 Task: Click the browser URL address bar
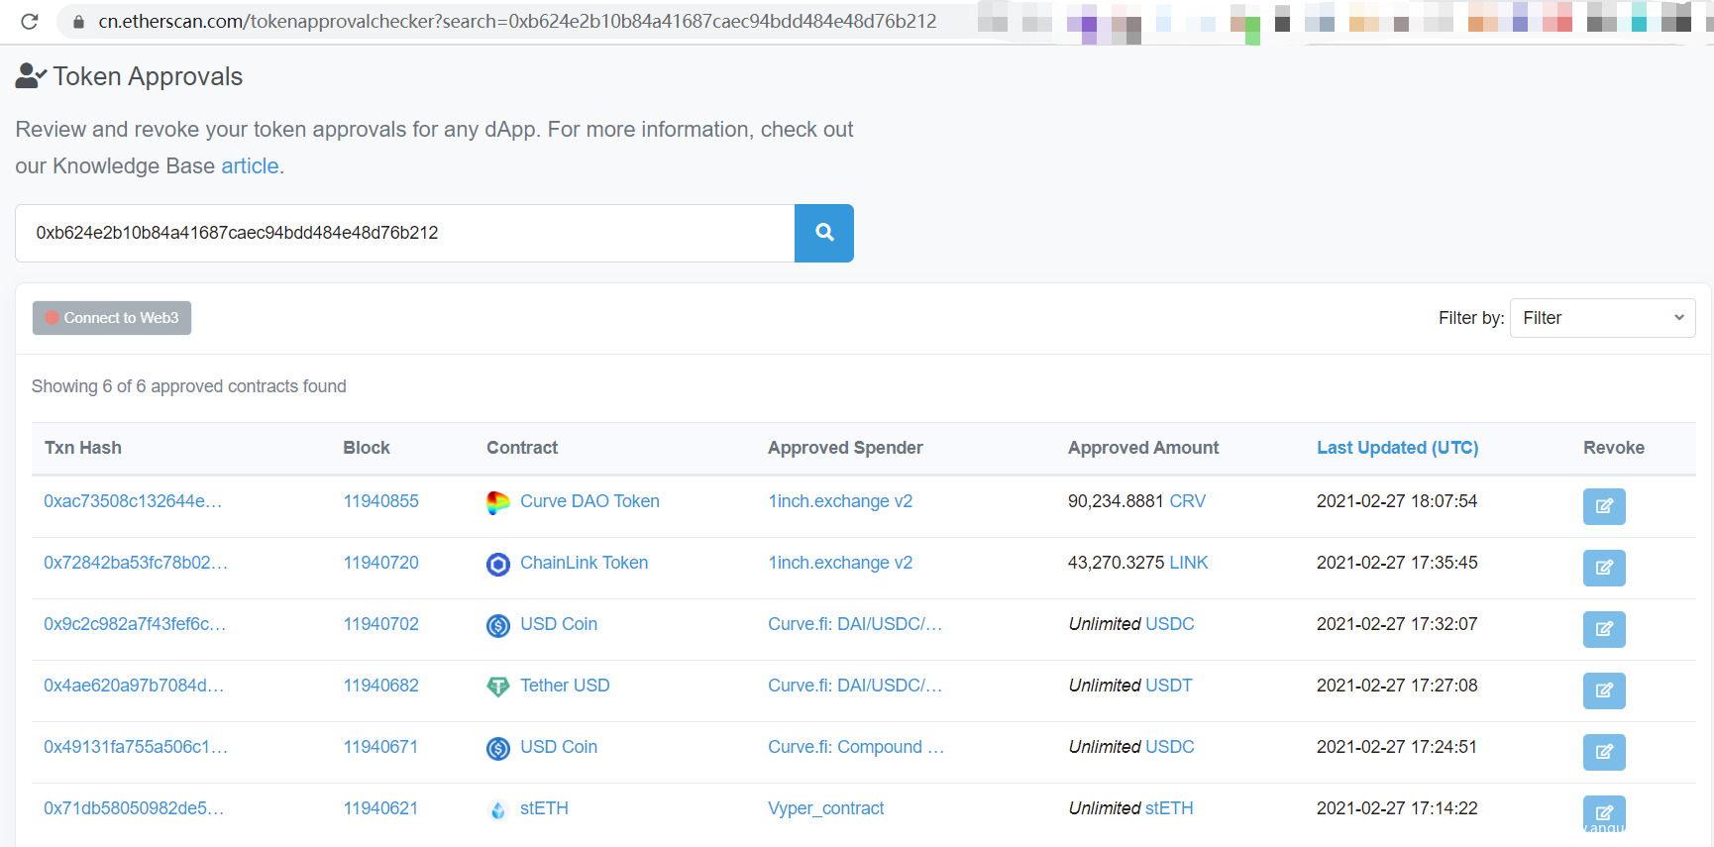pyautogui.click(x=515, y=21)
